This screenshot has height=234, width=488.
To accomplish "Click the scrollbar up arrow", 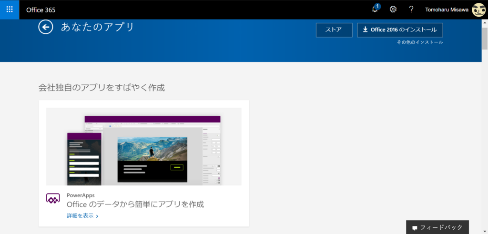I will 485,22.
